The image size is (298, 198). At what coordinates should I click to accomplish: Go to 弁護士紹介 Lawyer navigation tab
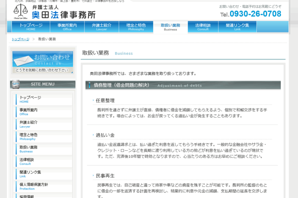coord(102,27)
